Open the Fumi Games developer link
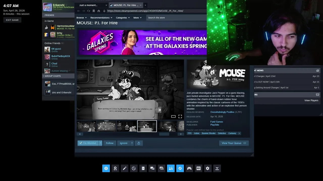The image size is (323, 181). pos(217,122)
